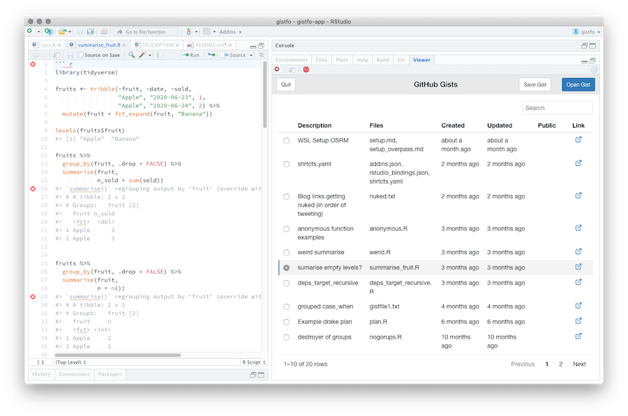Re-run the previous code region
This screenshot has height=416, width=628.
211,55
